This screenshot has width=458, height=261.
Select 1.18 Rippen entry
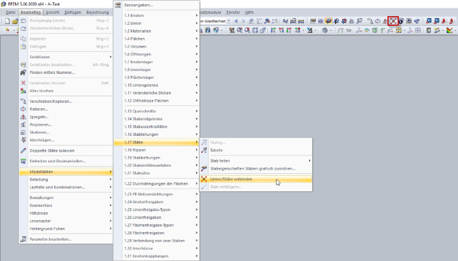(157, 150)
